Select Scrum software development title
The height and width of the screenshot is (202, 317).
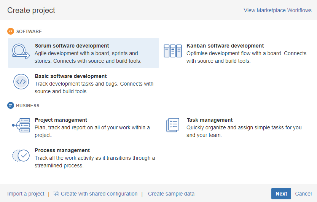72,46
